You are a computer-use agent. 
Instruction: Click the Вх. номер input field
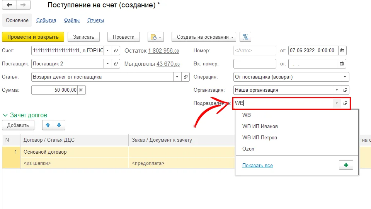(x=255, y=64)
